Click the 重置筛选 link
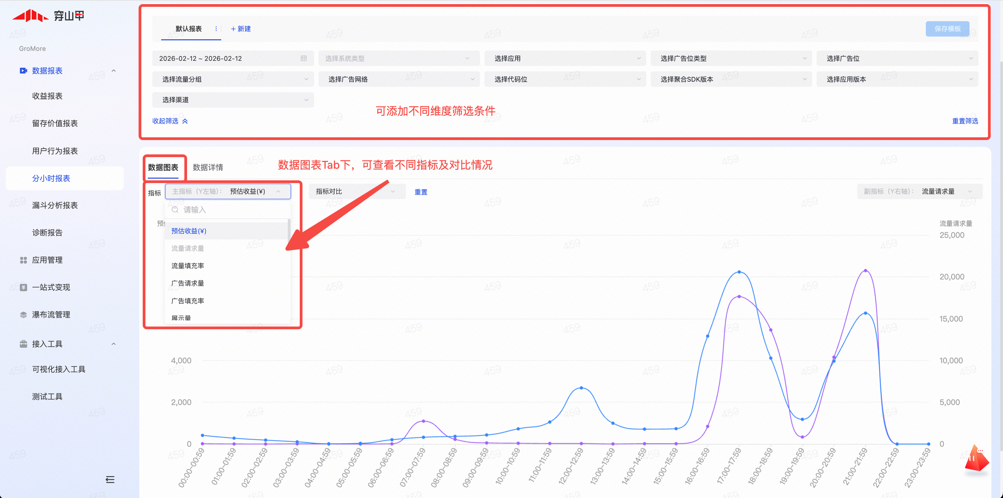 (964, 121)
